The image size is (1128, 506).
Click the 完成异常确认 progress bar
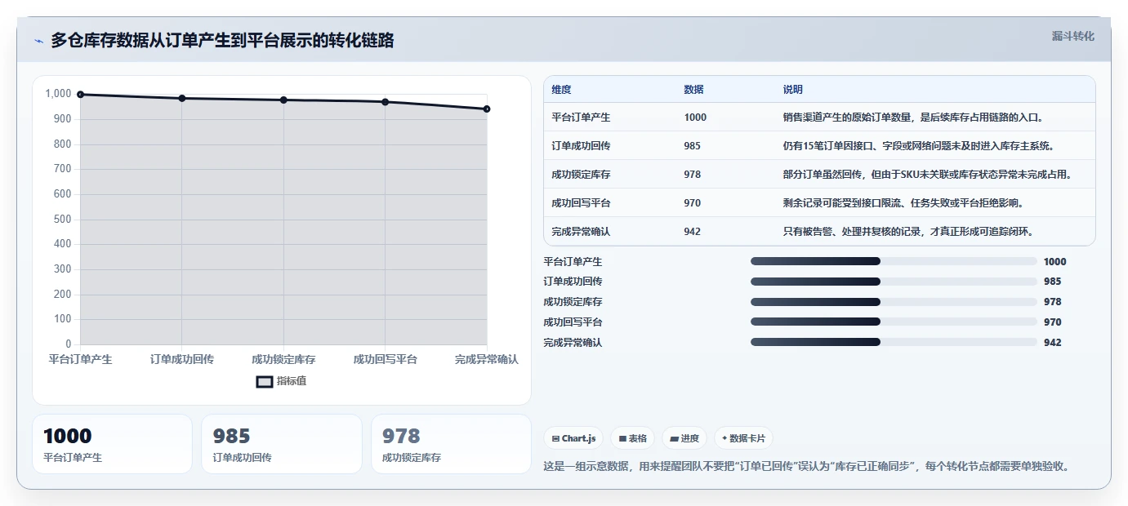click(894, 342)
